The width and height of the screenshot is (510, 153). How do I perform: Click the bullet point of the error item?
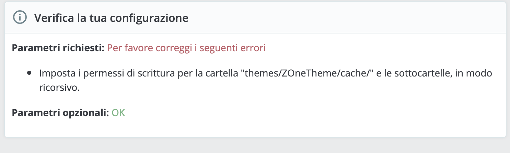click(x=29, y=73)
